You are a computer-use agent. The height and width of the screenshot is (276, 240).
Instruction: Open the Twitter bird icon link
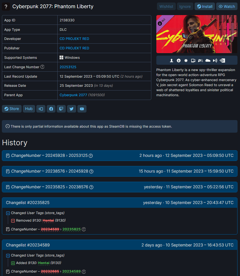point(71,109)
